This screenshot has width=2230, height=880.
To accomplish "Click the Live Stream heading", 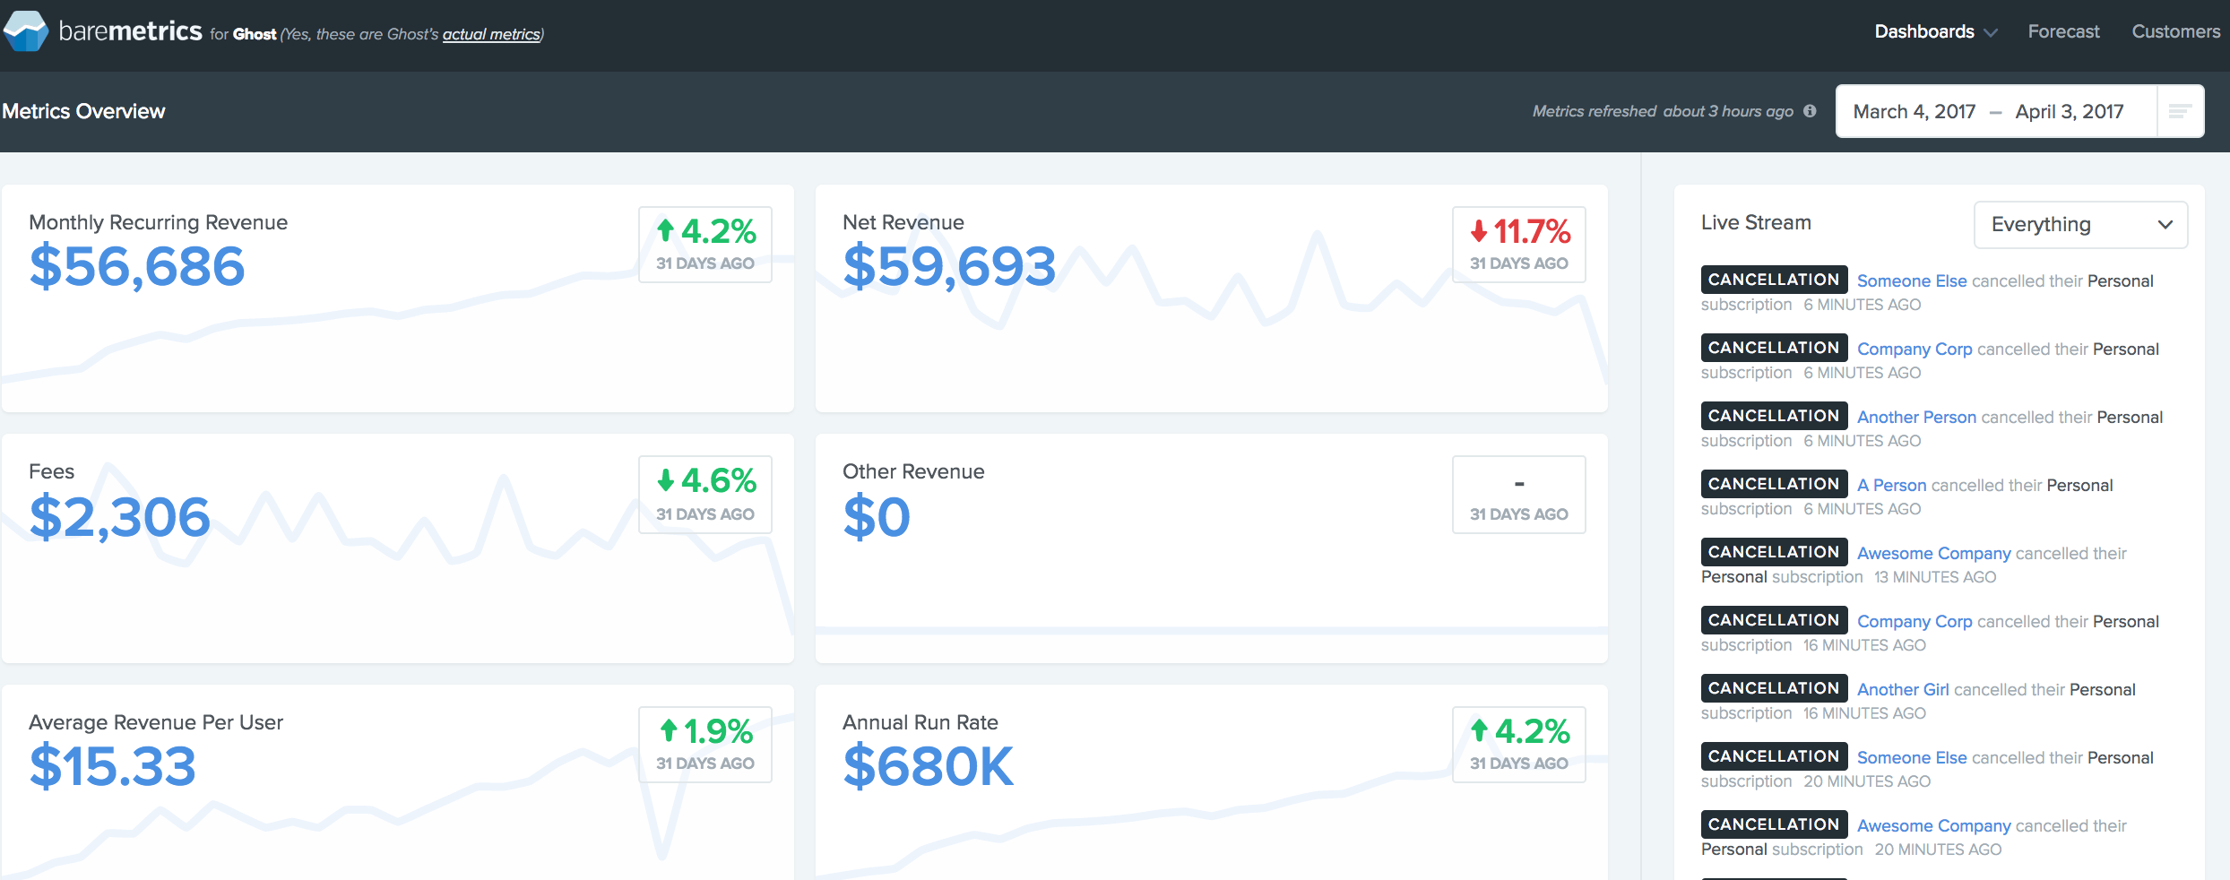I will coord(1756,222).
